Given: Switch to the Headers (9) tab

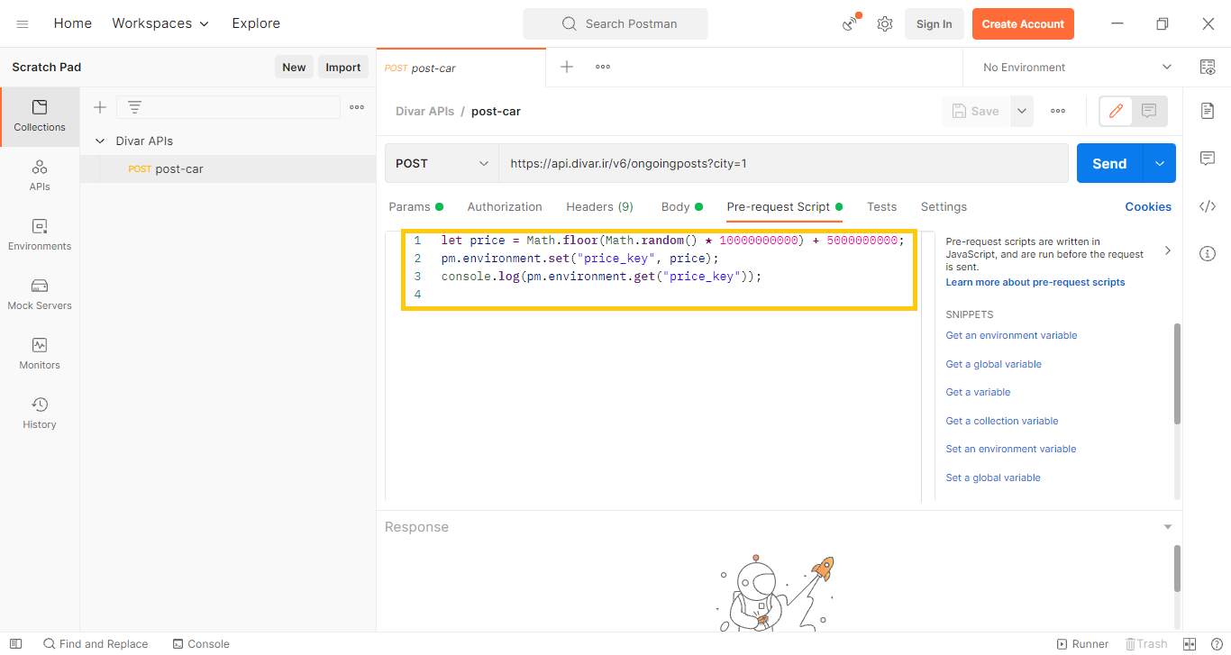Looking at the screenshot, I should coord(599,206).
